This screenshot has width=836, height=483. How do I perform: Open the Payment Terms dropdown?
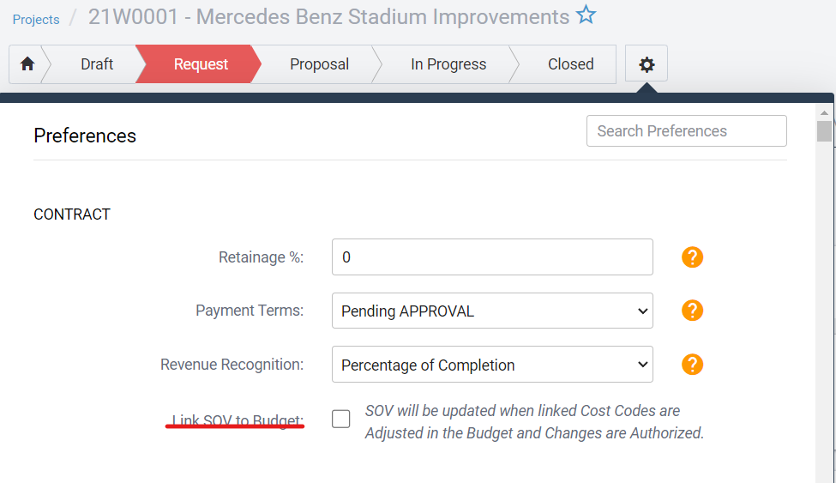492,311
